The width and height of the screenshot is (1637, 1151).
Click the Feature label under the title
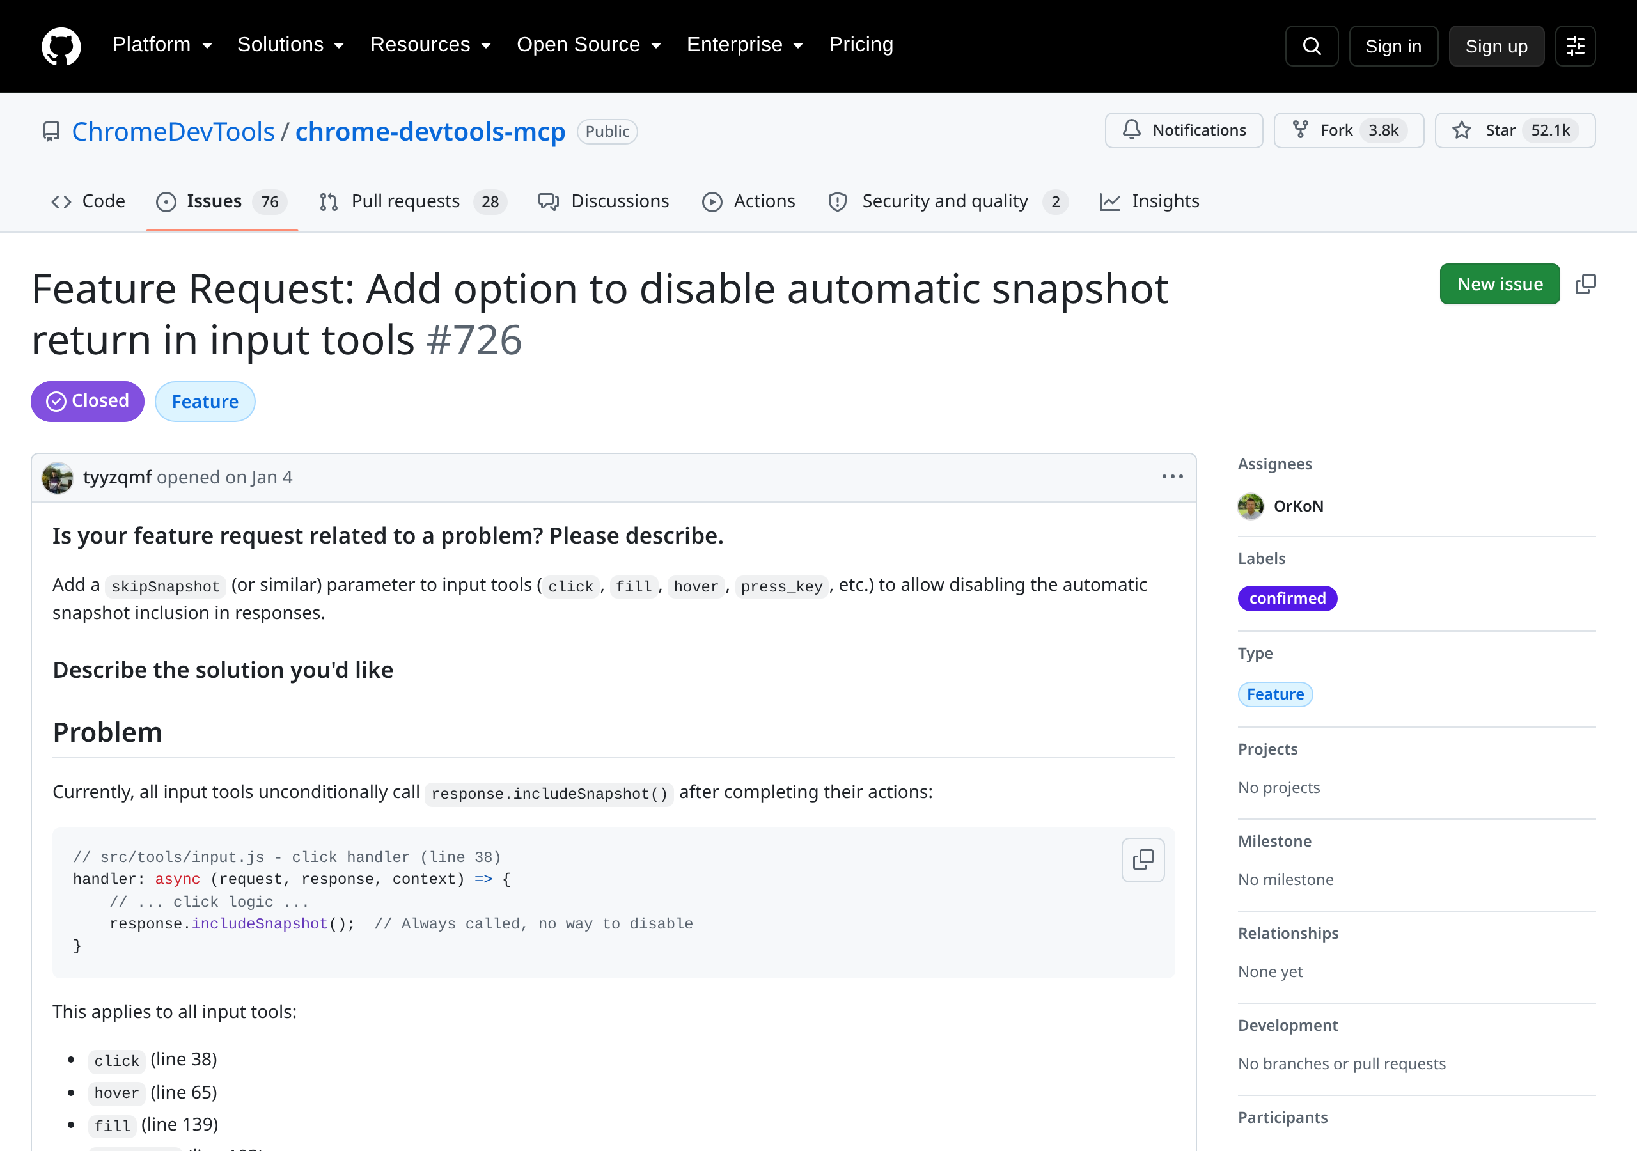click(x=205, y=402)
